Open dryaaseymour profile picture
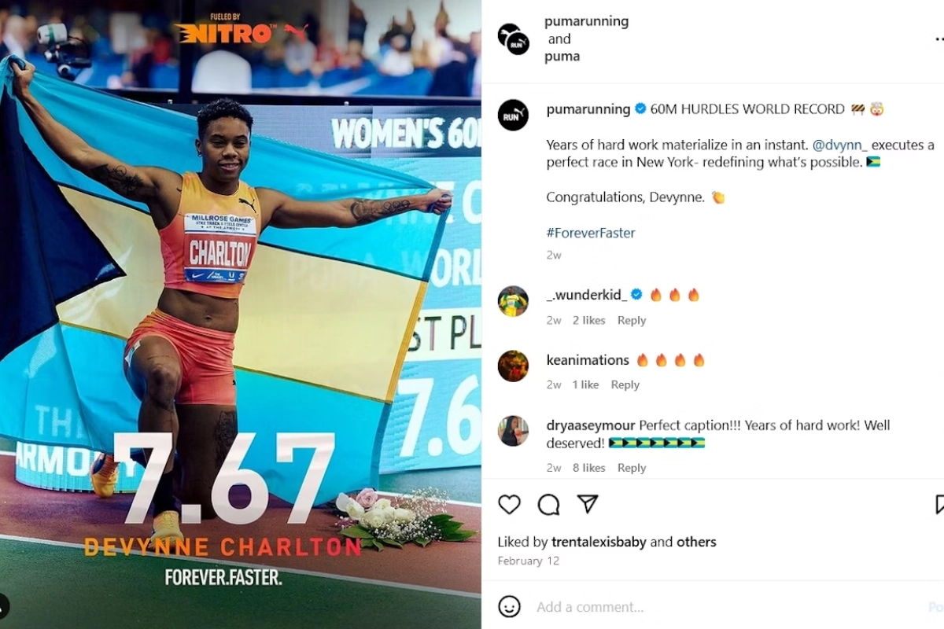 [x=513, y=431]
